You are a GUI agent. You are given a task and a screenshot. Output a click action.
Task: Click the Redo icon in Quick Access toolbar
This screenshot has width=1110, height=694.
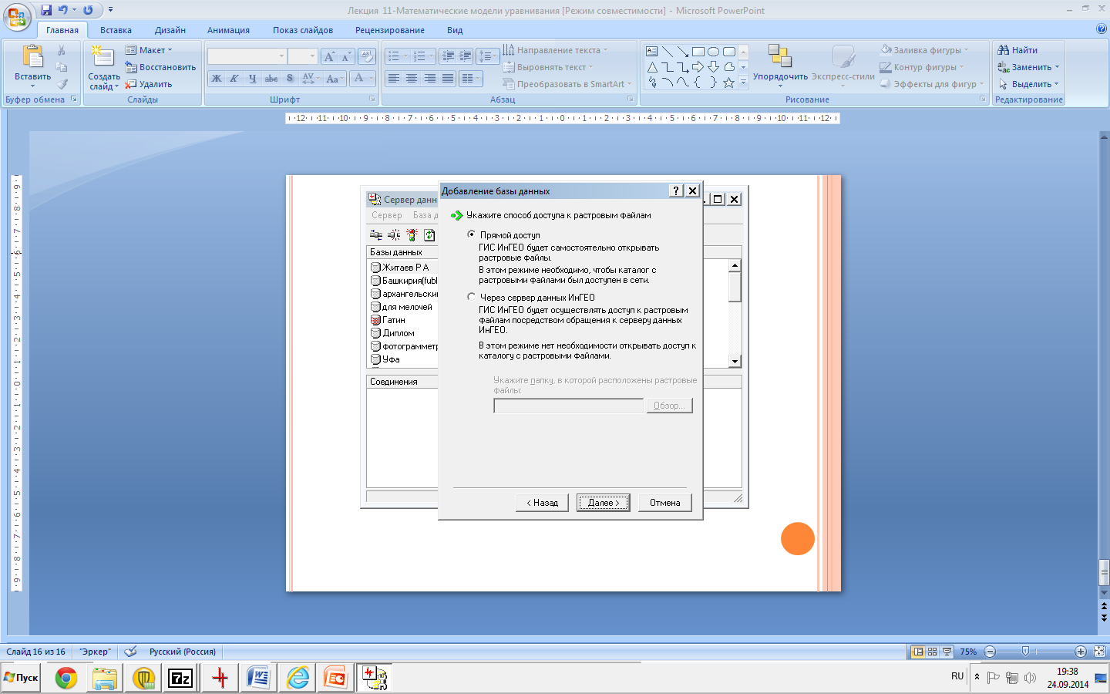[x=88, y=10]
